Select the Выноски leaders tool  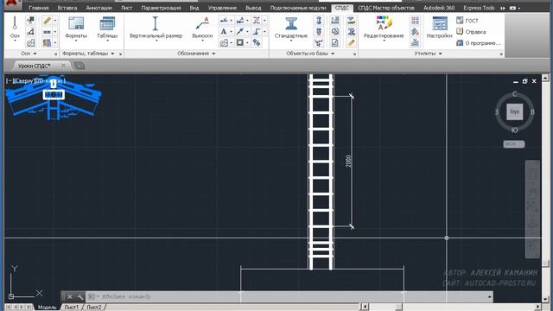[202, 29]
